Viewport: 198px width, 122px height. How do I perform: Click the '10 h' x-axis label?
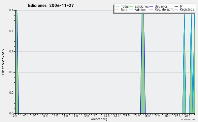pos(86,115)
